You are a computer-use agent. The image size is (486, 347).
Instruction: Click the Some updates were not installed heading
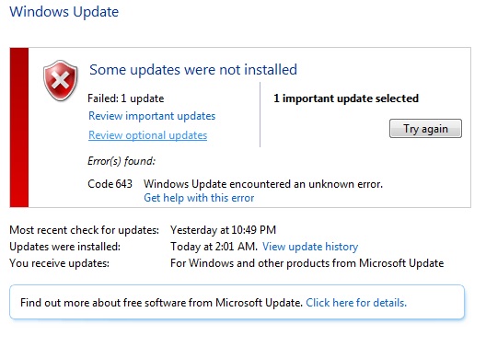(x=193, y=69)
